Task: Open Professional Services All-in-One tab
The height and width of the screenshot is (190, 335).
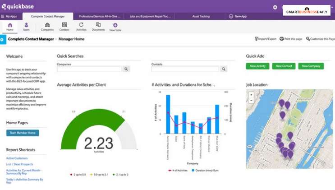Action: pyautogui.click(x=100, y=16)
